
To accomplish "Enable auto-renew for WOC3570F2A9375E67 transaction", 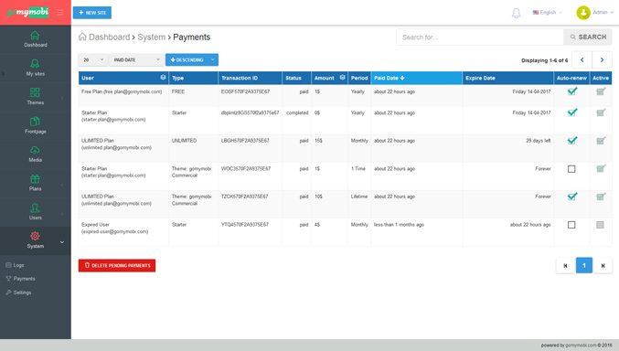I will pyautogui.click(x=571, y=169).
